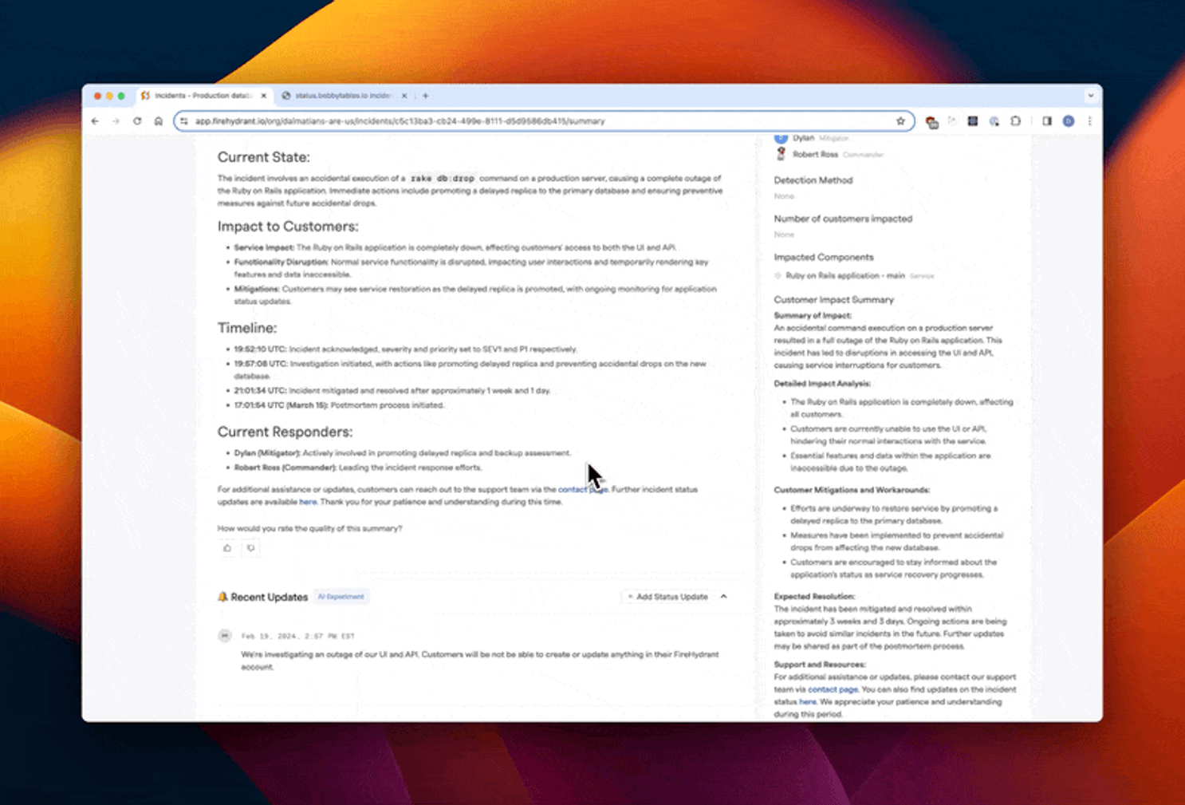
Task: Click Number of customers impacted label
Action: 843,219
